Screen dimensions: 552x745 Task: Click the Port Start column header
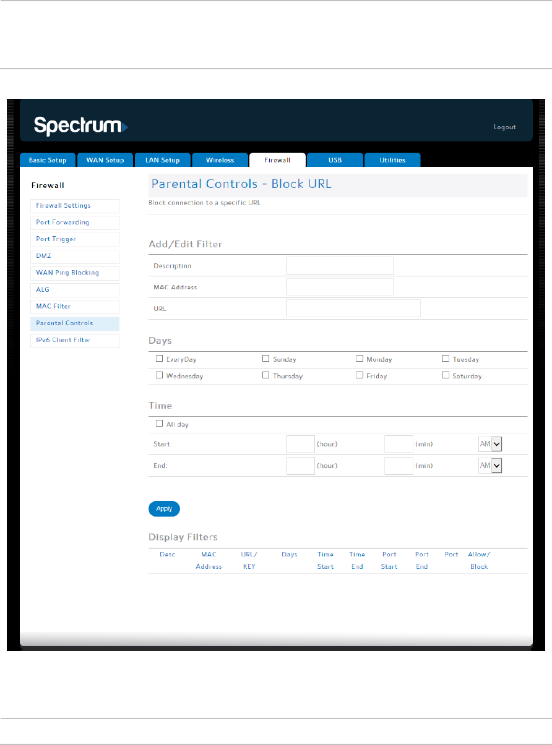pos(389,561)
